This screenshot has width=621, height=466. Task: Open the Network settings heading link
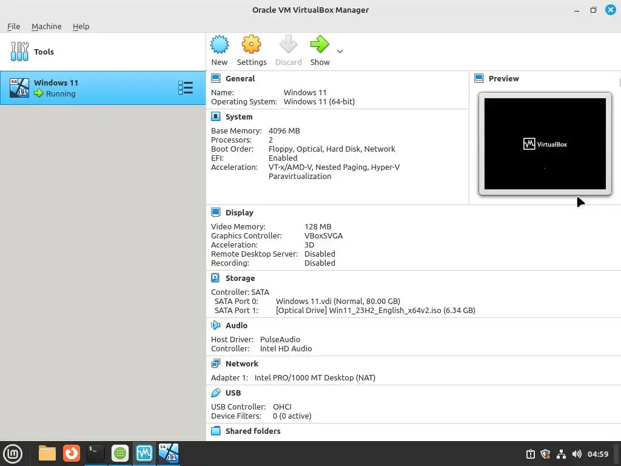pos(241,364)
